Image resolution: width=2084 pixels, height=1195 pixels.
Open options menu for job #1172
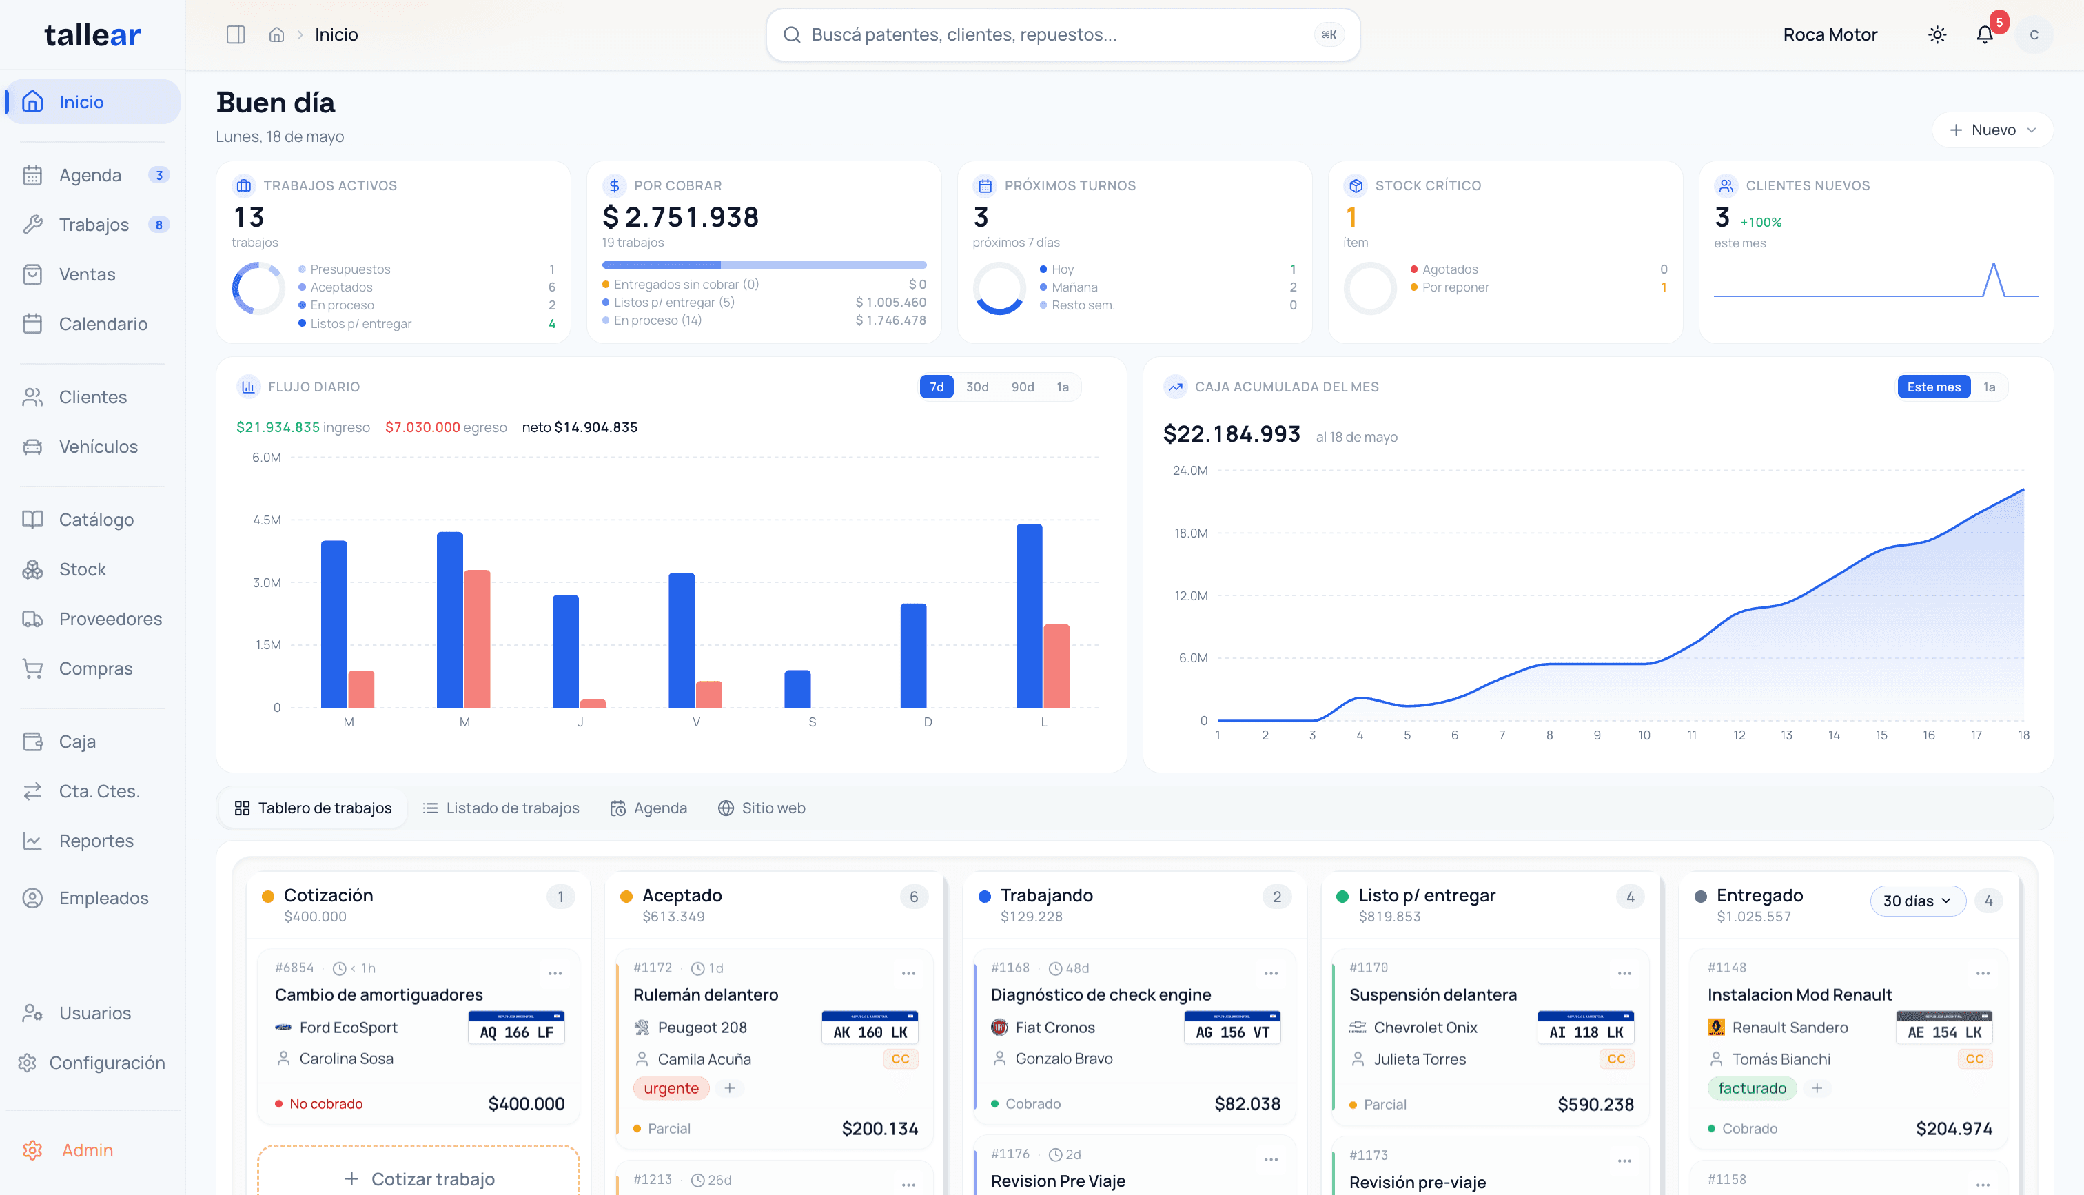(x=908, y=973)
